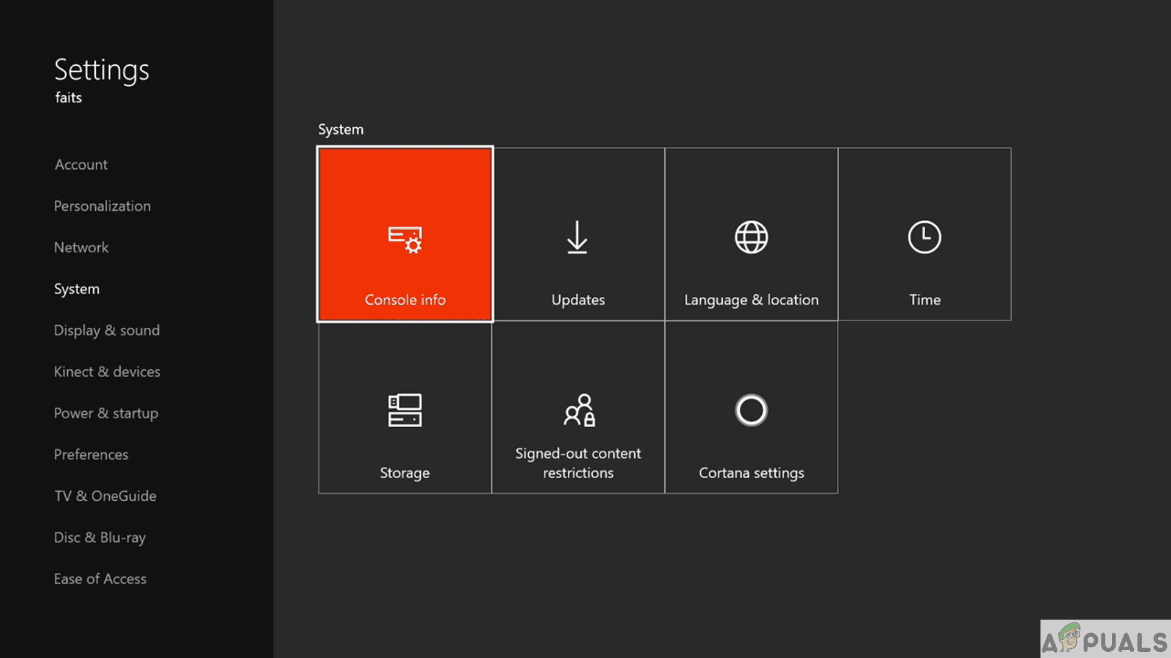The width and height of the screenshot is (1171, 658).
Task: Open the Personalization category
Action: click(x=102, y=206)
